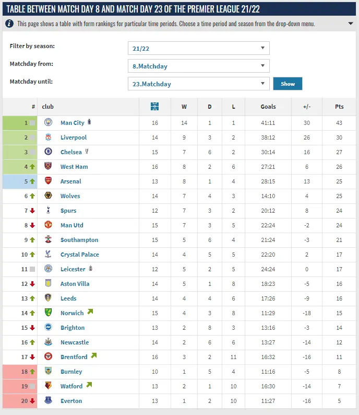Screen dimensions: 359x415
Task: Click the Man City club crest
Action: [48, 122]
